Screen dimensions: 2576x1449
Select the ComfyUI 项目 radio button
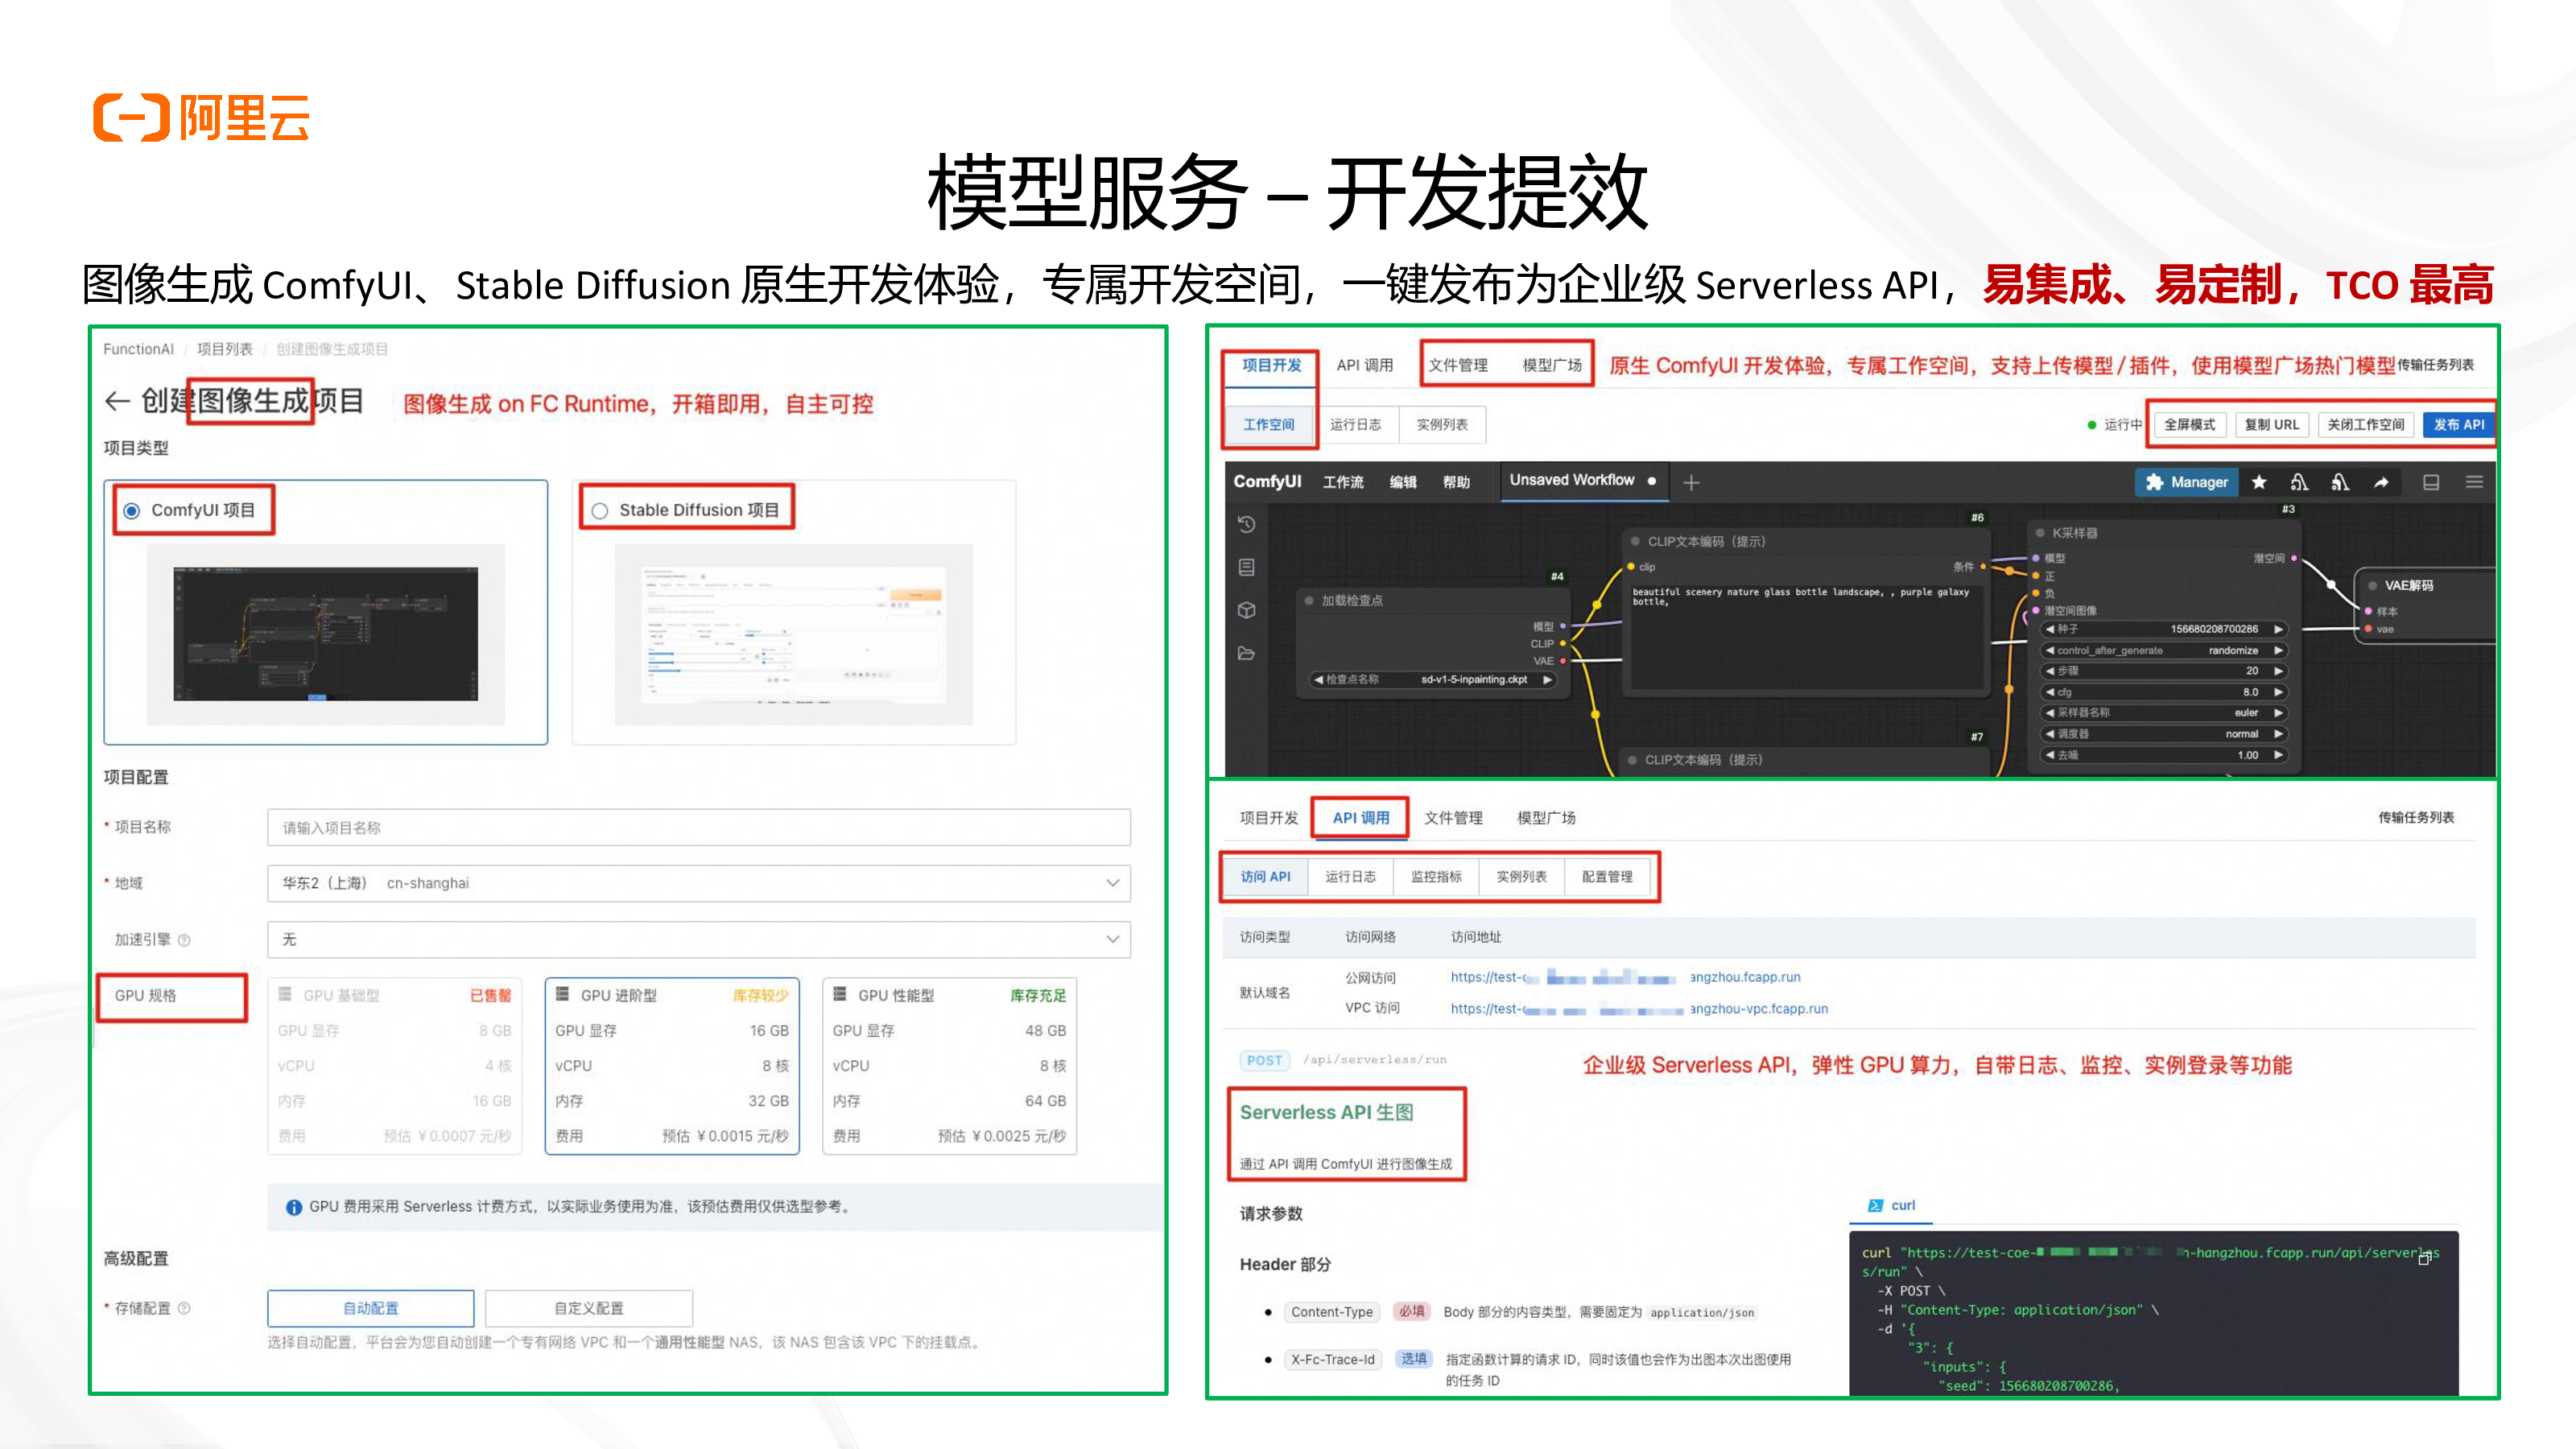132,510
